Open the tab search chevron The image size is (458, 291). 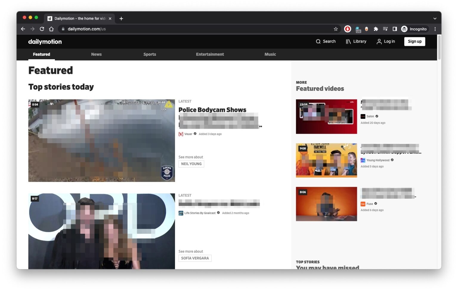pos(435,18)
